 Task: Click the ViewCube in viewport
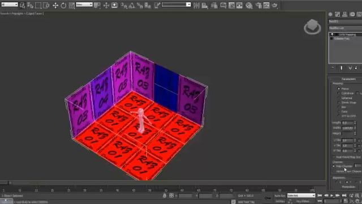[312, 27]
